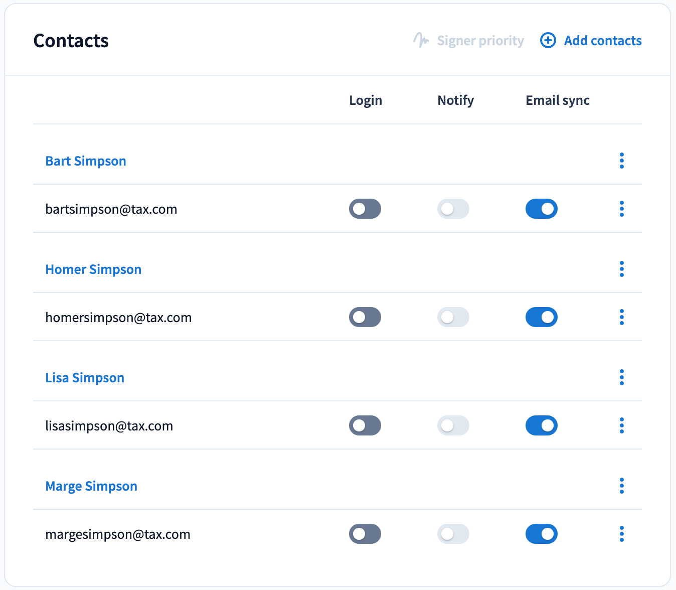Viewport: 676px width, 590px height.
Task: Open options for lisasimpson@tax.com email row
Action: click(622, 425)
